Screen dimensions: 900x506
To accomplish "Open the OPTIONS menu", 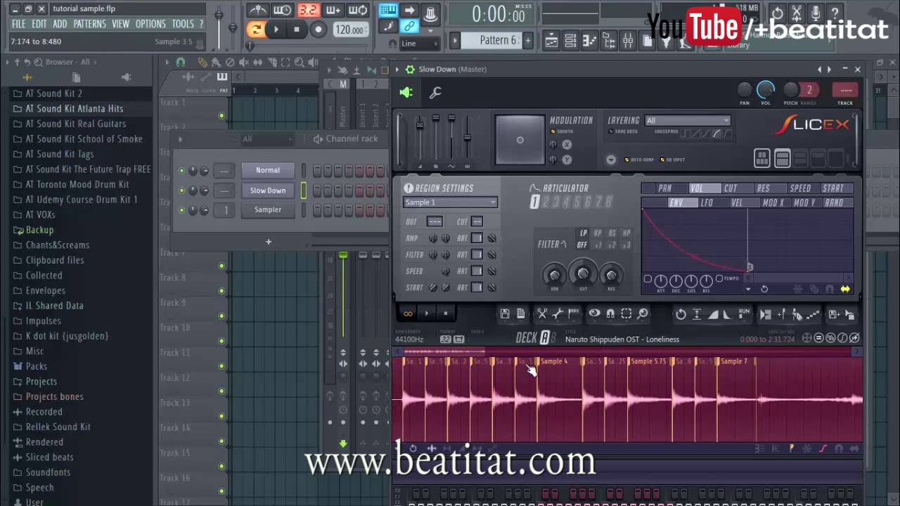I will click(150, 24).
